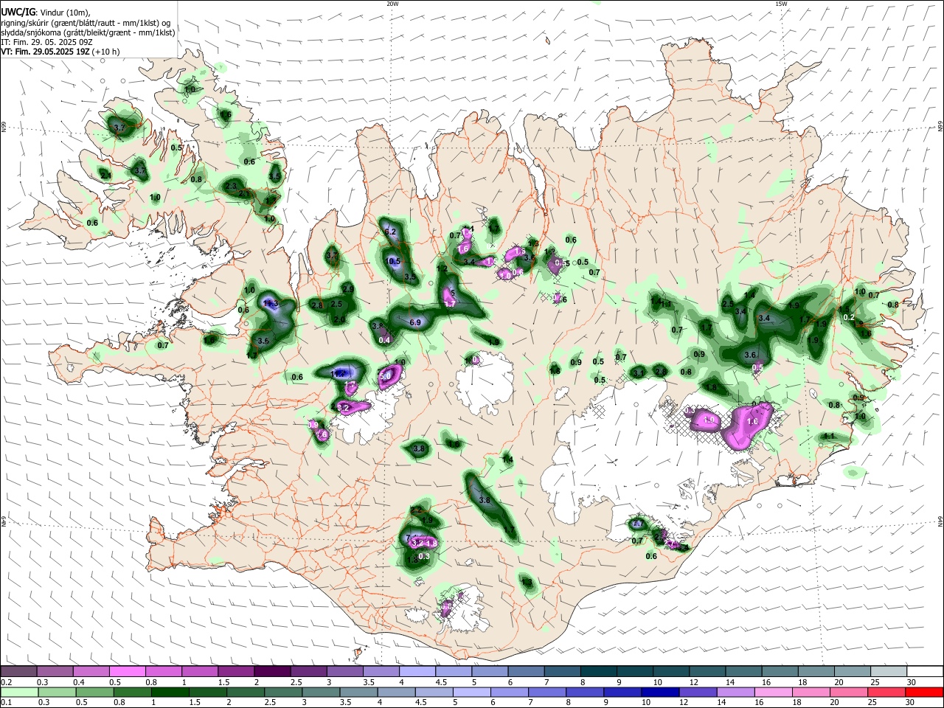Click the 'slydda/snjókoma' legend description line
944x708 pixels.
point(88,32)
